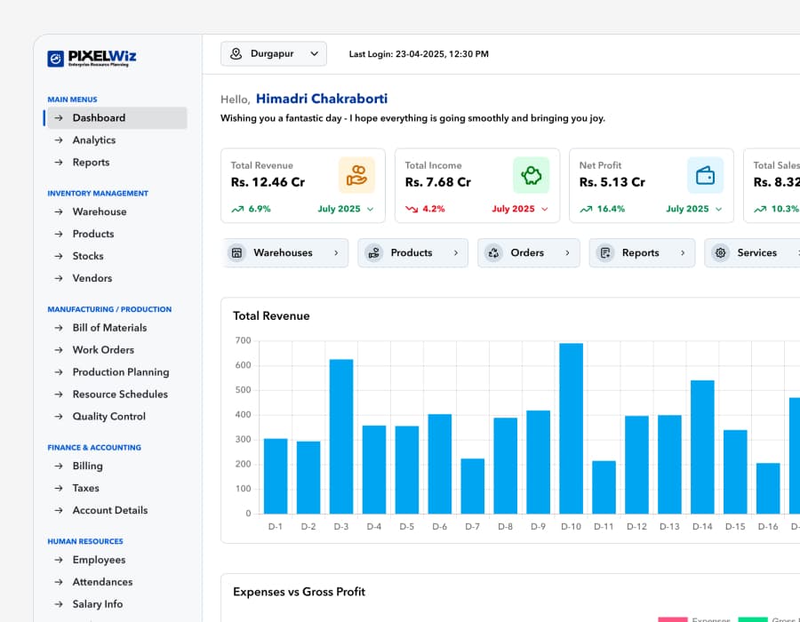Viewport: 800px width, 622px height.
Task: Open Work Orders in the sidebar
Action: click(116, 350)
